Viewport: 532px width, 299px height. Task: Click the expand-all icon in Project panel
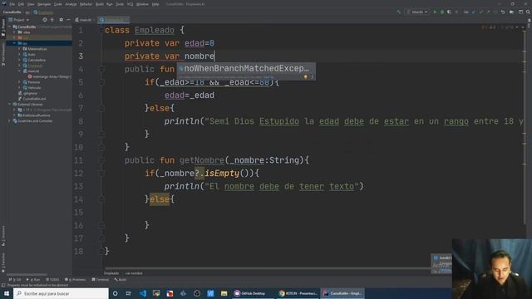pos(52,20)
